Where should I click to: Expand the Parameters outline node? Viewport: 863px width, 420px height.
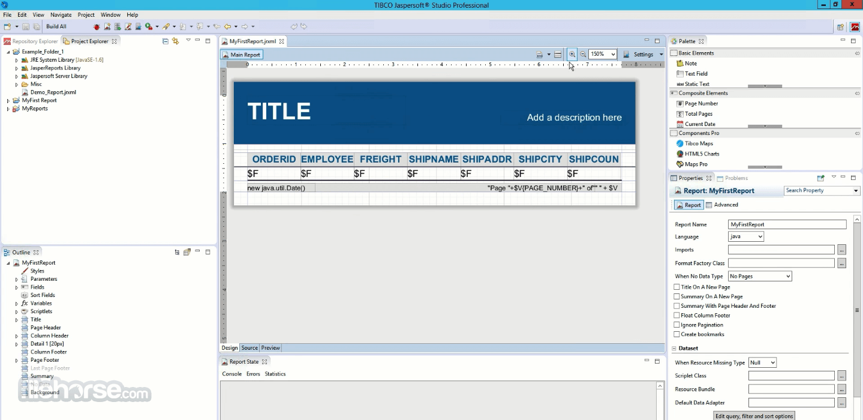click(x=17, y=279)
